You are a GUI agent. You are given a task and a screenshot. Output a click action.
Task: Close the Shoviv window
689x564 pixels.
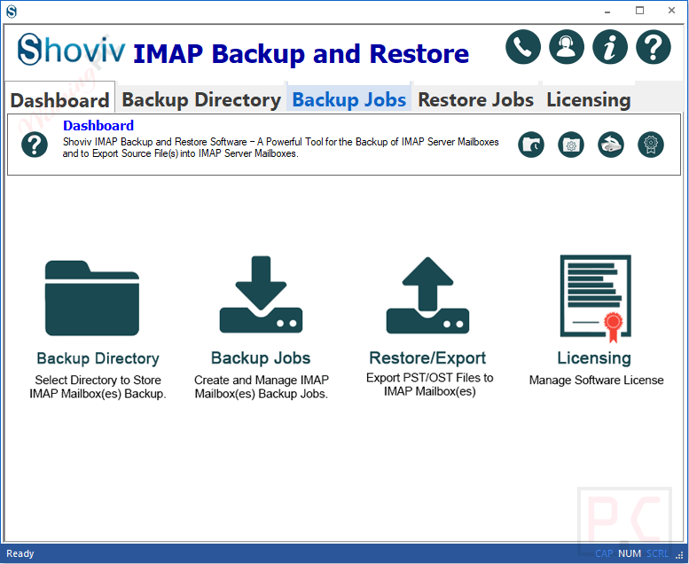click(x=671, y=11)
